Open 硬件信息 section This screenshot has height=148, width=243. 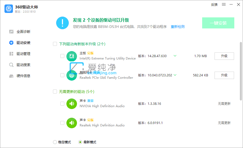23,76
